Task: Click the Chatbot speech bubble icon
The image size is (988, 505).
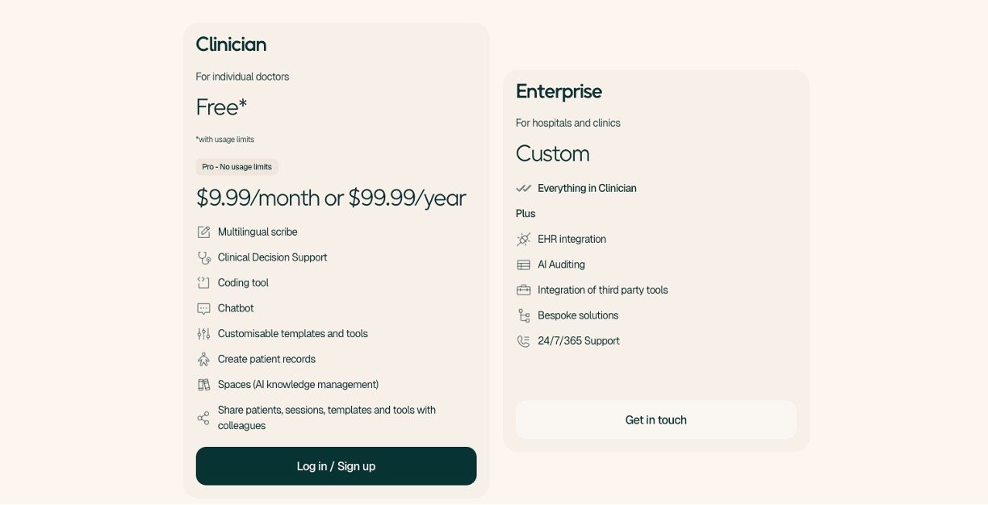Action: click(x=203, y=309)
